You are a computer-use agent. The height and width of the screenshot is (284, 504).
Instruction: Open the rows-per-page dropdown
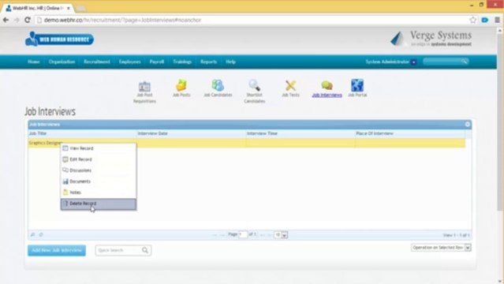tap(281, 235)
